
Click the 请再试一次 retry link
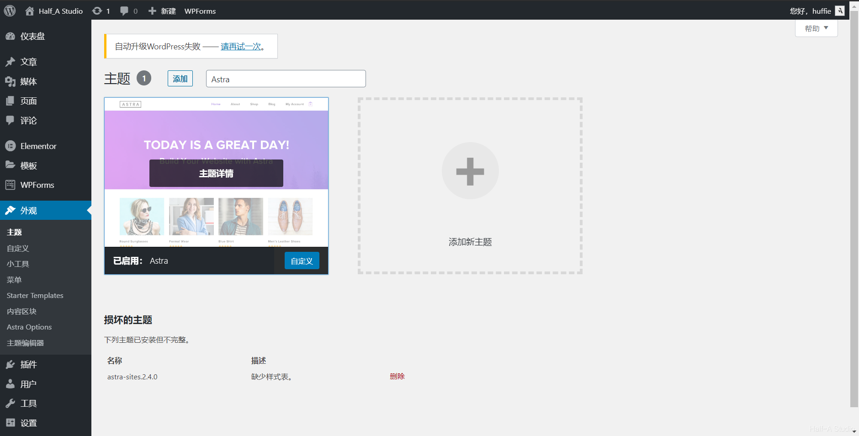pyautogui.click(x=241, y=47)
